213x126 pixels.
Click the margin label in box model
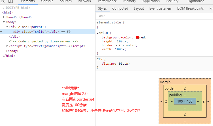165,82
